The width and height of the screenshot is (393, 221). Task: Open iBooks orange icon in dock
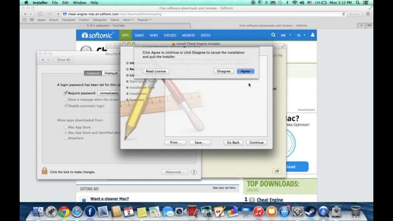(x=271, y=211)
